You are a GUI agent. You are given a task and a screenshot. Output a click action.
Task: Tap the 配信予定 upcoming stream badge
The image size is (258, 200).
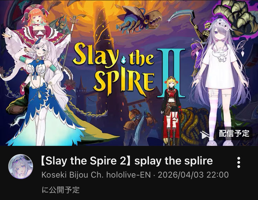234,133
